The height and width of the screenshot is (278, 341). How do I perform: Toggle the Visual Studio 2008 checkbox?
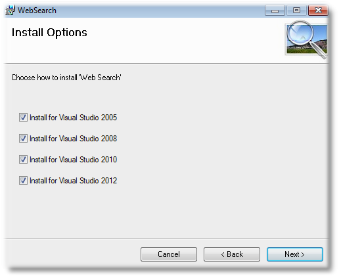(23, 139)
